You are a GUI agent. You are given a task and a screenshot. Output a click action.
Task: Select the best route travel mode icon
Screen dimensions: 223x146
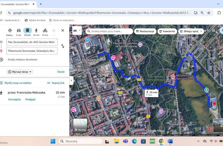[10, 31]
